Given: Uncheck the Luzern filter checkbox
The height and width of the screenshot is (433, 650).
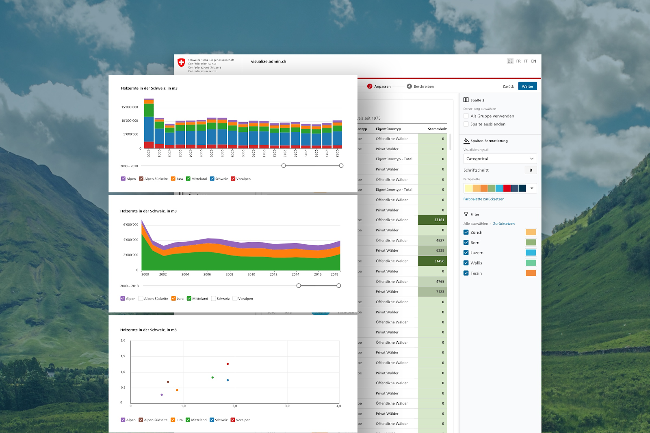Looking at the screenshot, I should click(x=466, y=252).
